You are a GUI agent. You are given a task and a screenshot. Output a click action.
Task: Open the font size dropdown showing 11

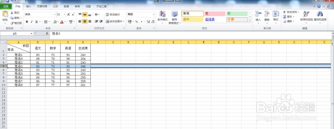pos(64,14)
